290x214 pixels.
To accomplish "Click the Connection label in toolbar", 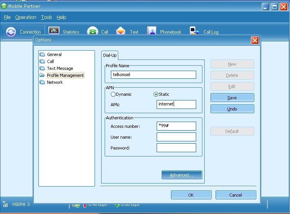I will pyautogui.click(x=30, y=32).
